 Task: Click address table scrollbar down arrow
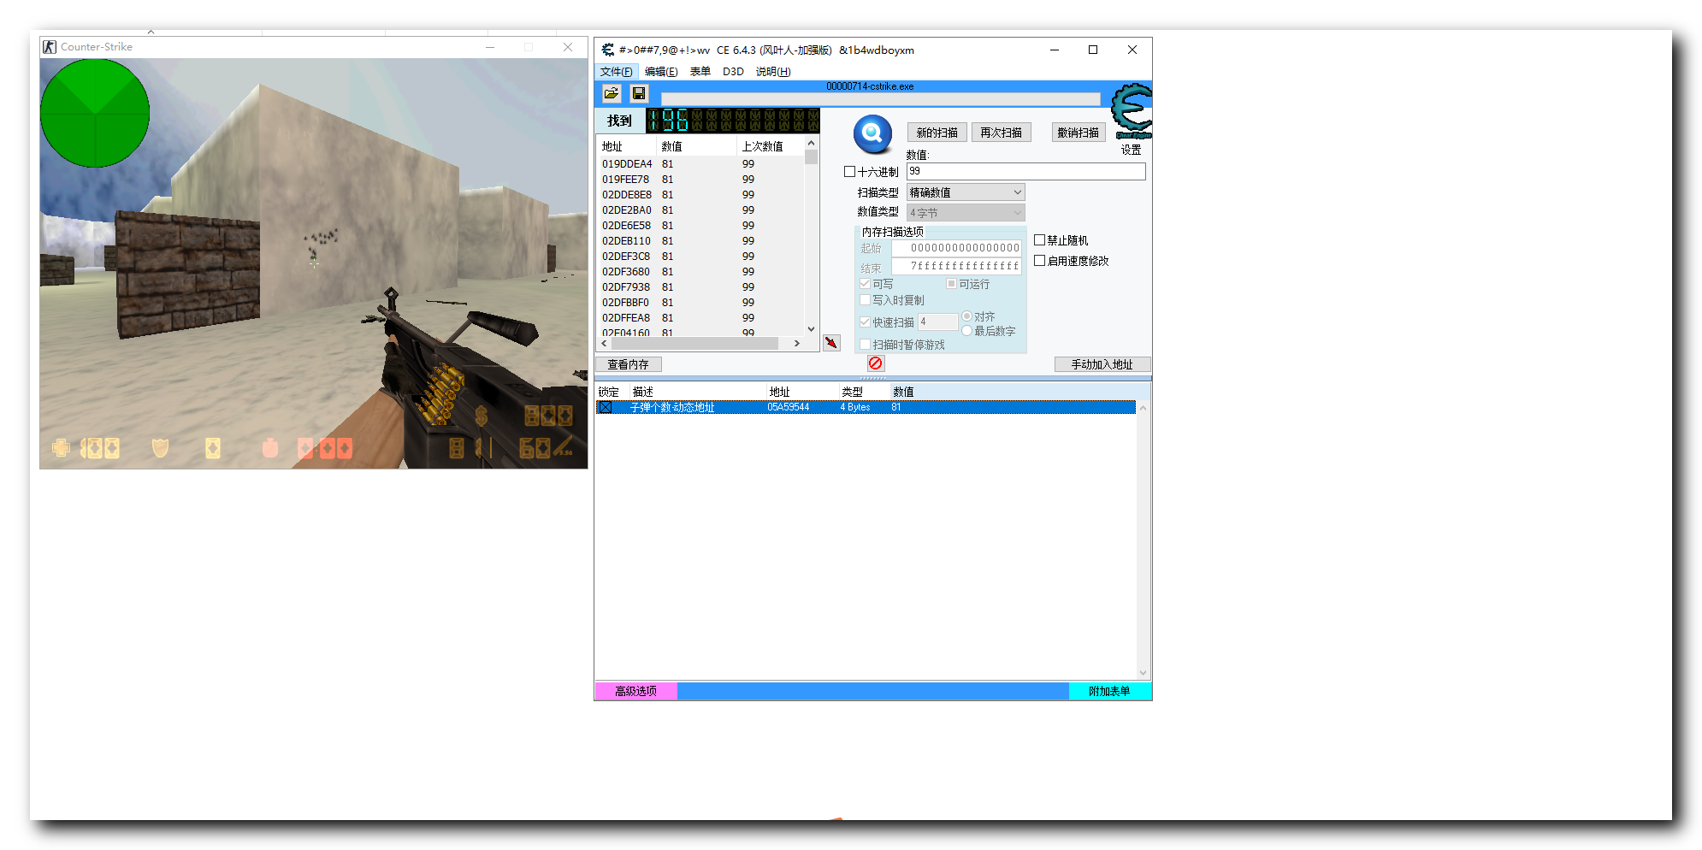coord(1144,673)
